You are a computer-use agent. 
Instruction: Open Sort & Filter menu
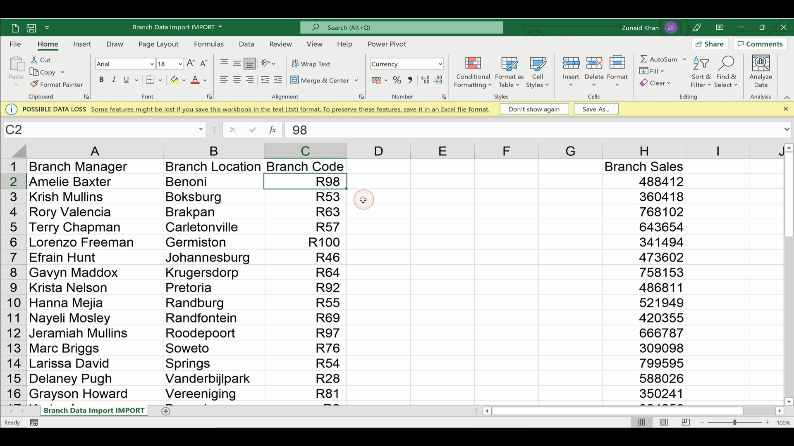click(701, 72)
